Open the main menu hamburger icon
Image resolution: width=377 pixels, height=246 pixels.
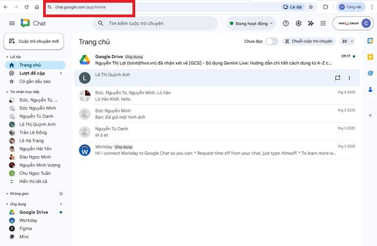pyautogui.click(x=12, y=23)
